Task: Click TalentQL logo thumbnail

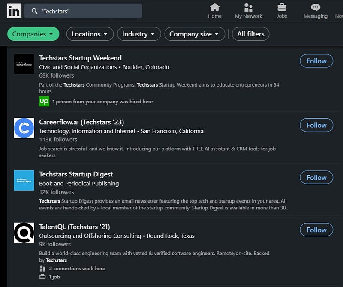Action: click(24, 233)
